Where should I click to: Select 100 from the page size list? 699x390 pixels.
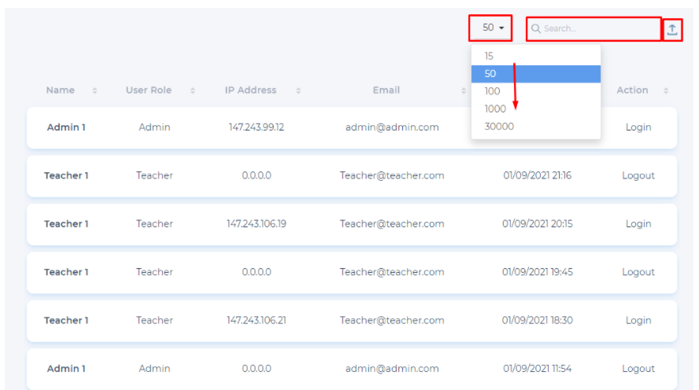[x=492, y=91]
